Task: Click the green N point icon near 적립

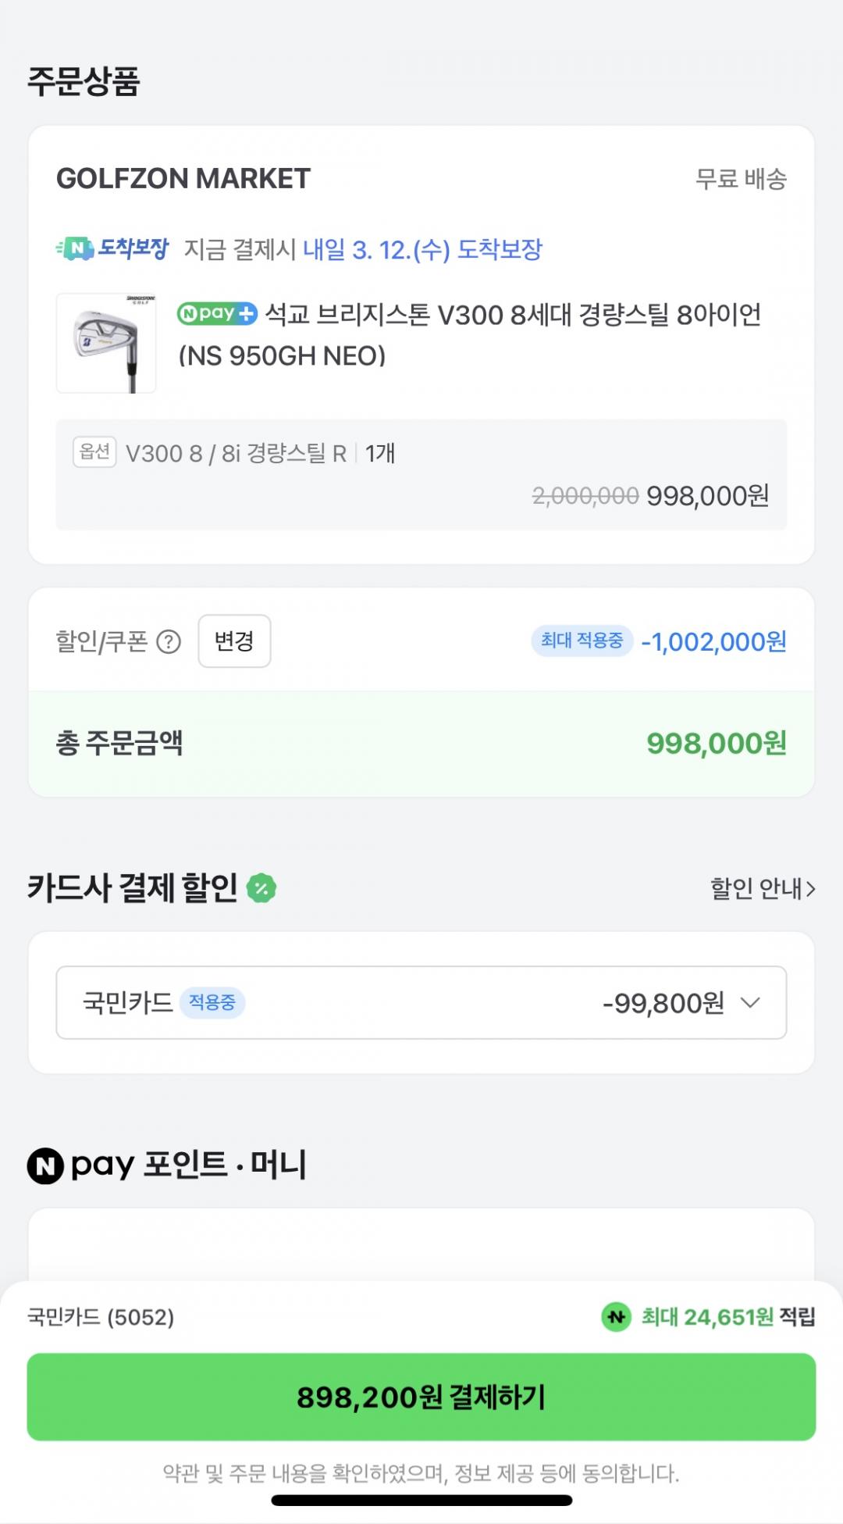Action: (x=617, y=1317)
